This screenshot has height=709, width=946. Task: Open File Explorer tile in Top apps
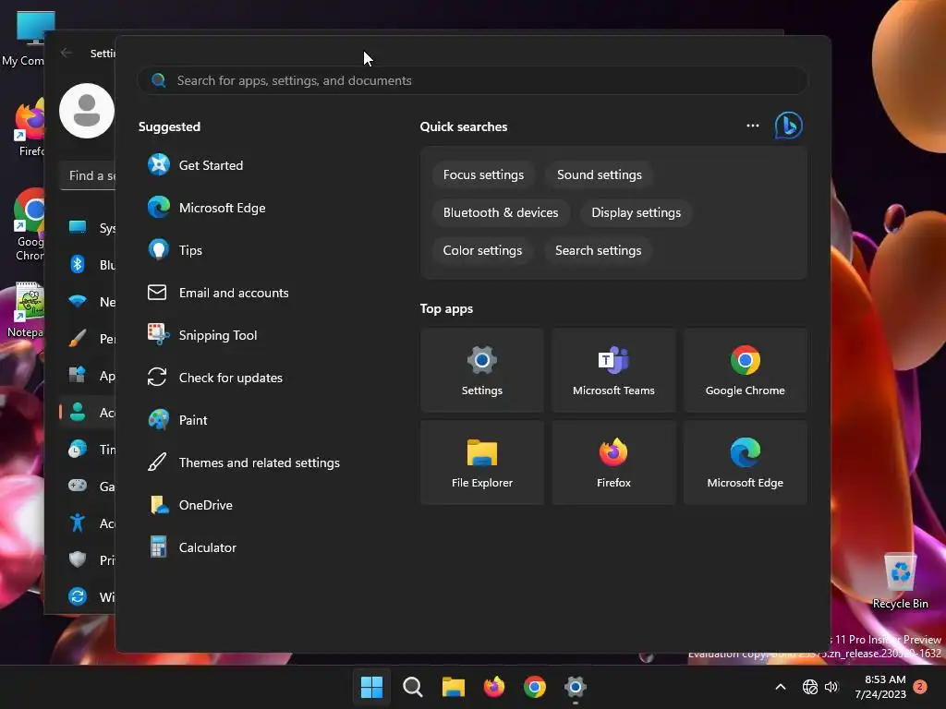point(482,463)
